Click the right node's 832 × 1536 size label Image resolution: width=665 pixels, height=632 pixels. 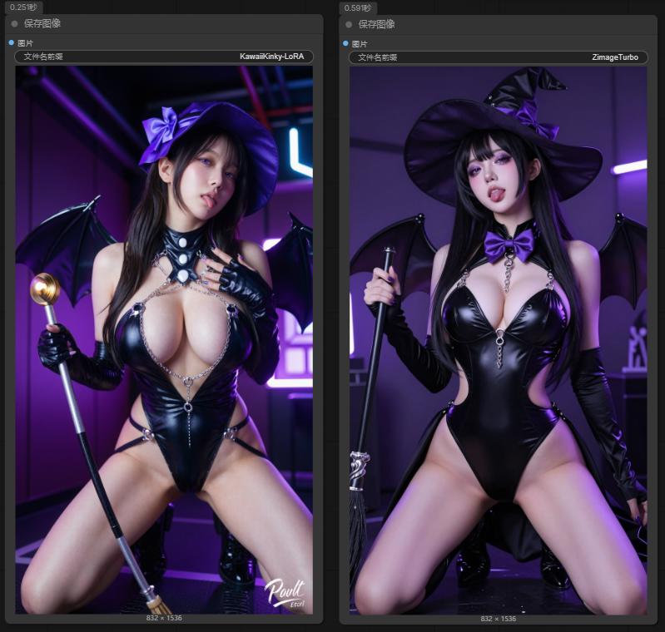pyautogui.click(x=499, y=619)
